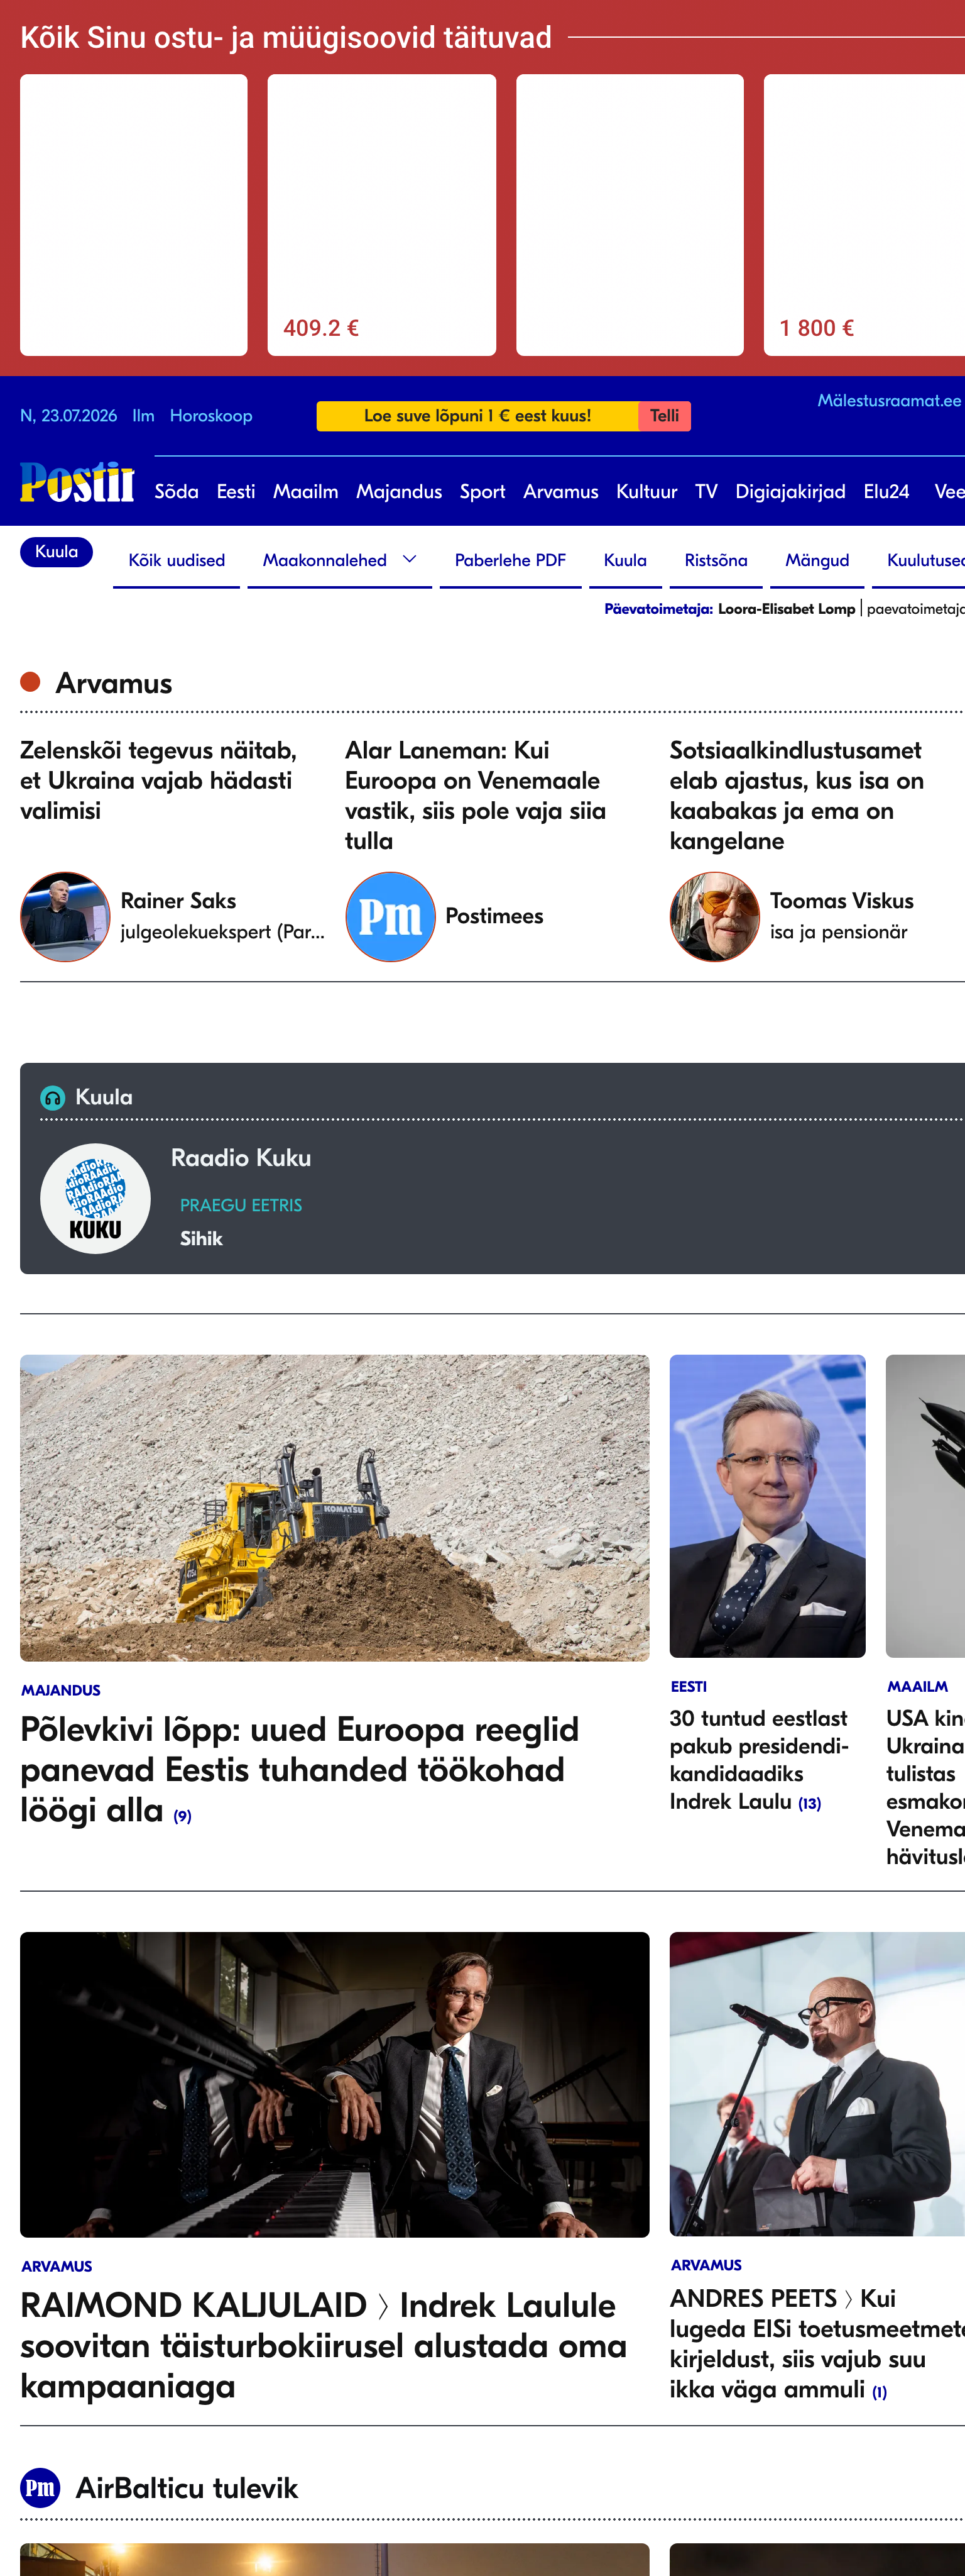Open the Mängud tab

pyautogui.click(x=817, y=560)
